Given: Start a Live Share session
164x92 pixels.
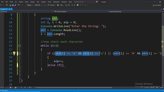Looking at the screenshot, I should tap(157, 5).
